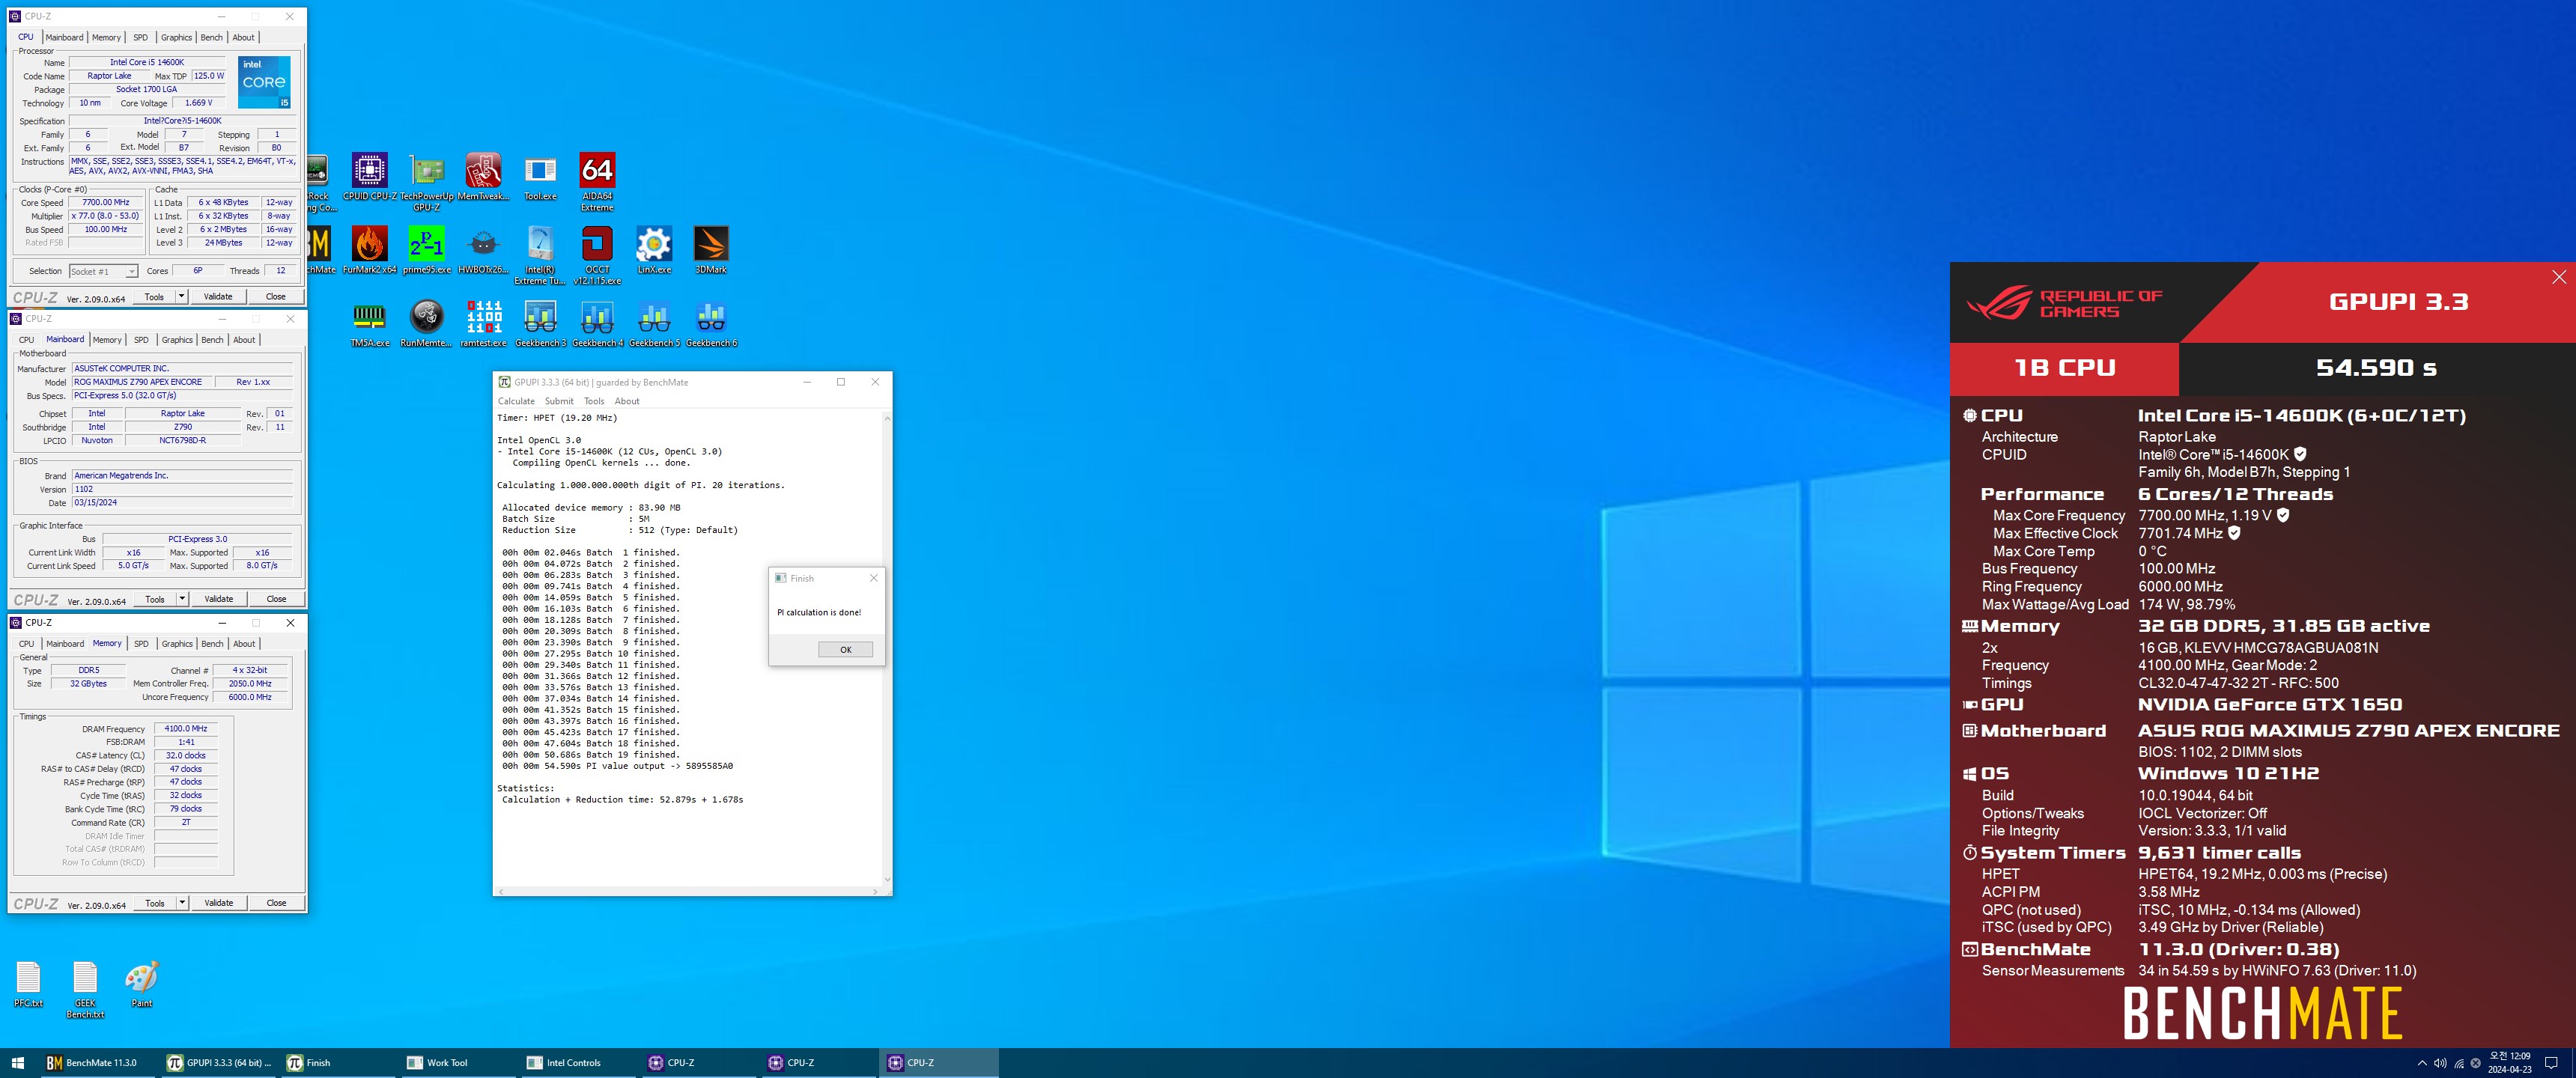Open the CPUID CPU-Z desktop icon
This screenshot has height=1078, width=2576.
(369, 177)
